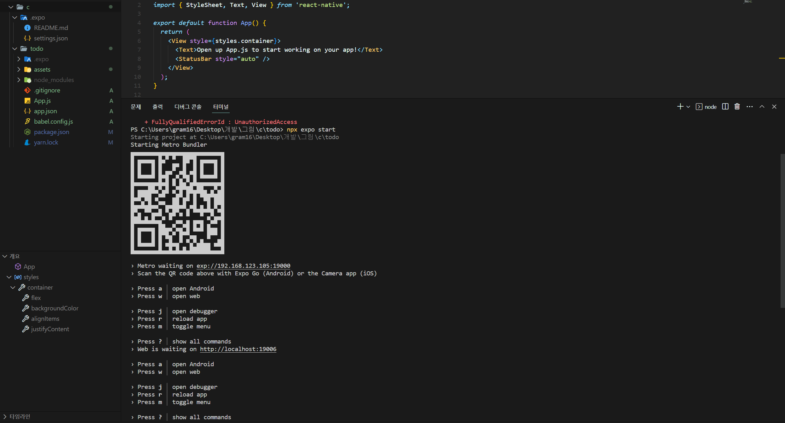Open the app.json file

pyautogui.click(x=45, y=111)
